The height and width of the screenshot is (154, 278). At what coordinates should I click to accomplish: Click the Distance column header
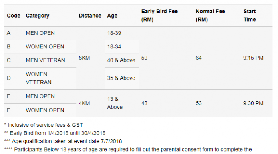click(x=90, y=16)
